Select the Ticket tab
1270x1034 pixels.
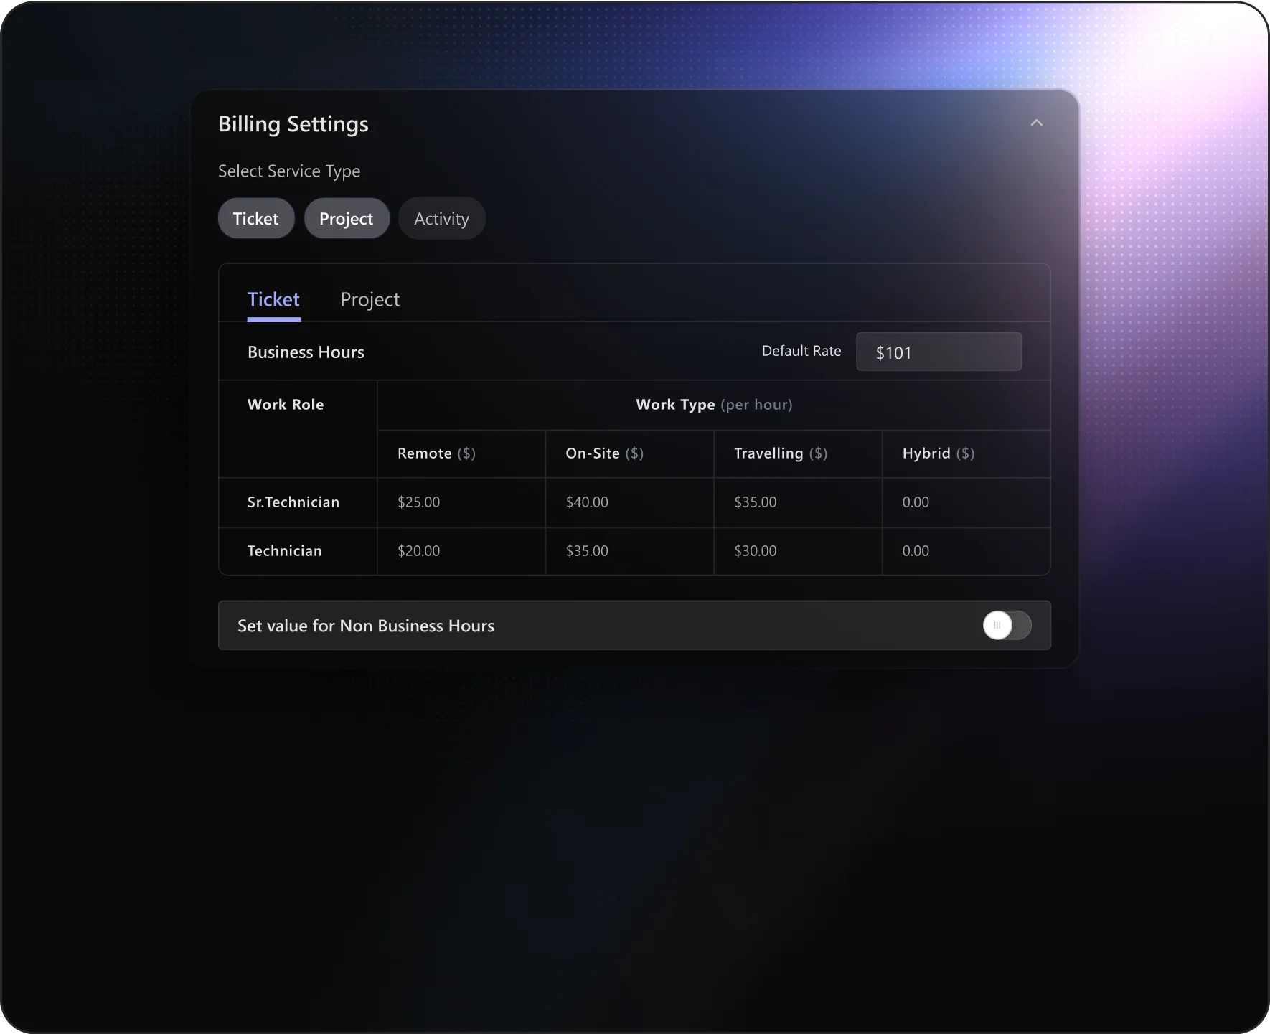tap(273, 299)
